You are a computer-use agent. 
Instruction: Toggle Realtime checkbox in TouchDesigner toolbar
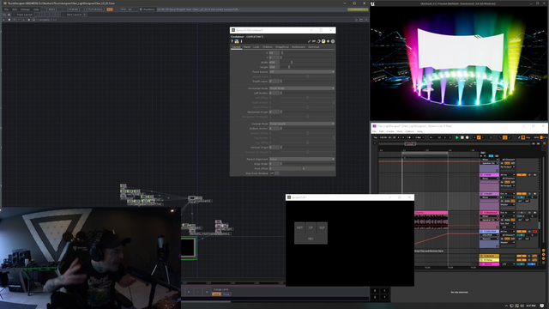coord(141,9)
